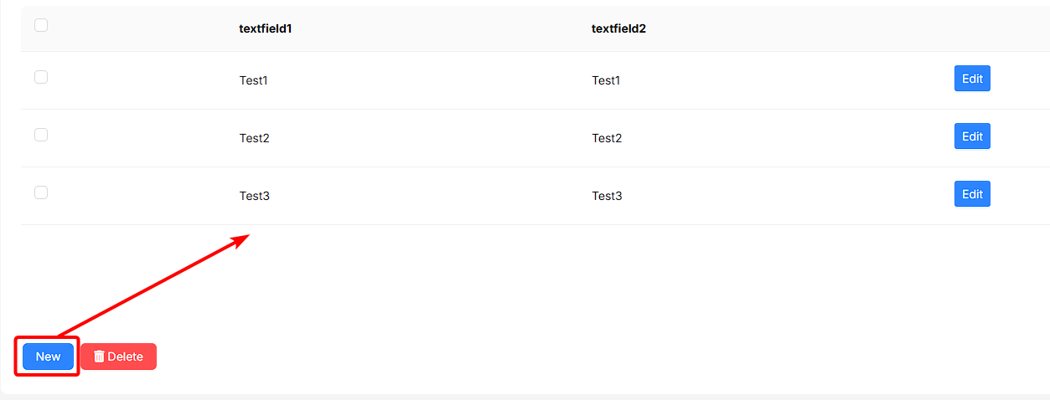Select Test1 cell under textfield1 column

[x=254, y=80]
